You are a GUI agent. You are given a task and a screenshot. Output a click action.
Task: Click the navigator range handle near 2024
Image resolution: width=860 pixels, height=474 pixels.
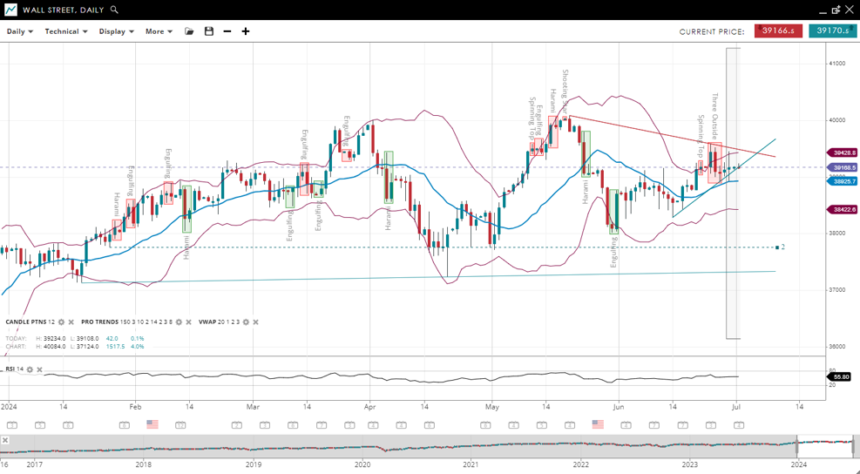point(797,444)
